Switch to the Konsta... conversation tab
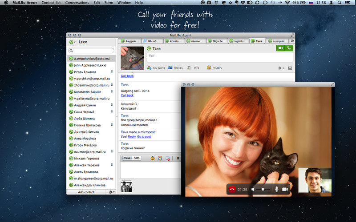The height and width of the screenshot is (222, 356). pos(174,41)
